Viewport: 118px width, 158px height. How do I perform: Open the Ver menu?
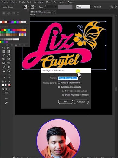pos(55,2)
